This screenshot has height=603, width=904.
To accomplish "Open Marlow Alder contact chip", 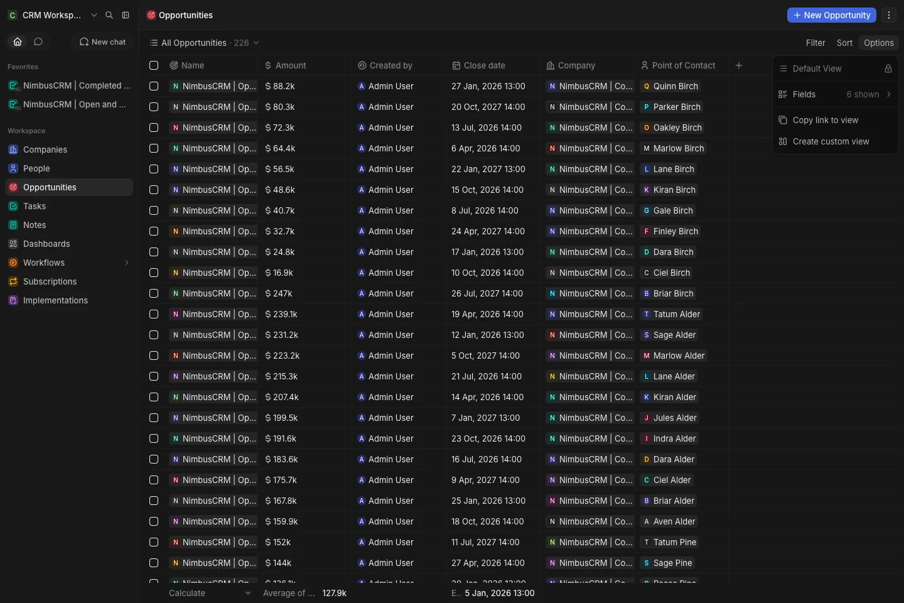I will [x=674, y=356].
